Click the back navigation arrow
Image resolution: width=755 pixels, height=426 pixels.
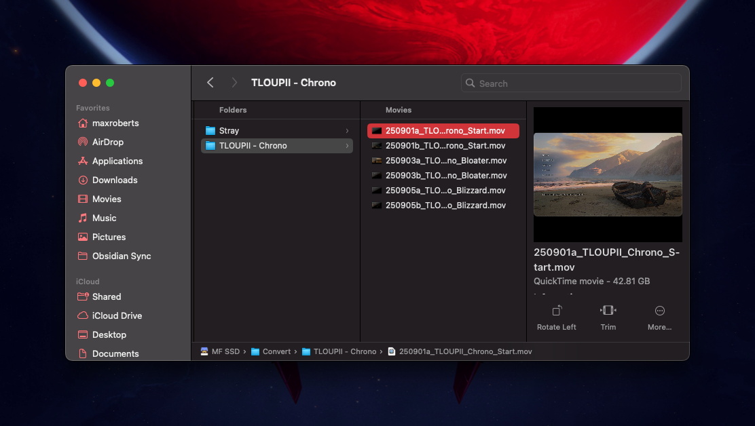coord(210,83)
